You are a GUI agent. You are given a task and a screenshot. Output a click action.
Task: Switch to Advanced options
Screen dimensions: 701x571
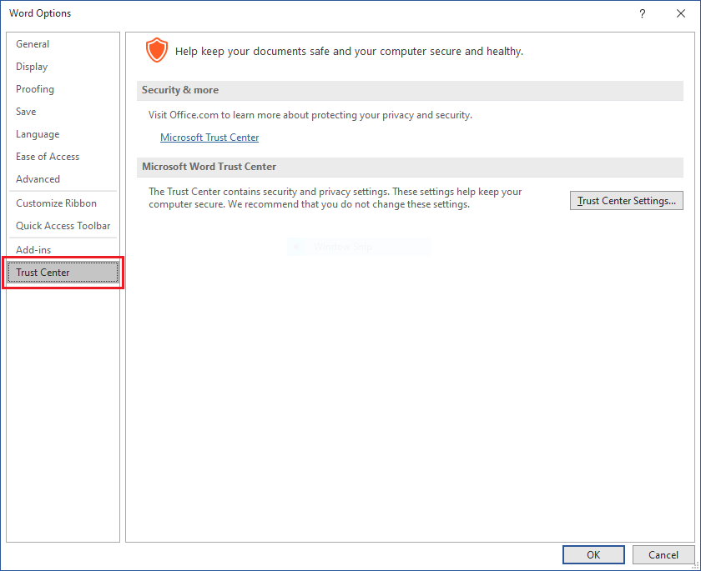[x=63, y=178]
